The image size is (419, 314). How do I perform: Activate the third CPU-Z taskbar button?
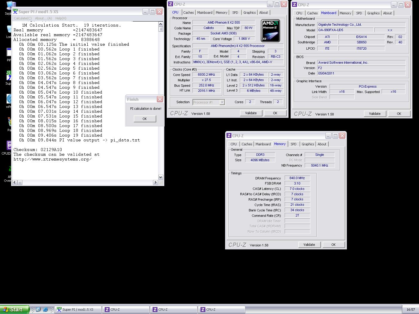[x=222, y=310]
